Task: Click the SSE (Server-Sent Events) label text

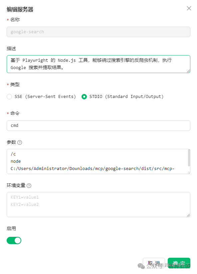Action: click(45, 97)
